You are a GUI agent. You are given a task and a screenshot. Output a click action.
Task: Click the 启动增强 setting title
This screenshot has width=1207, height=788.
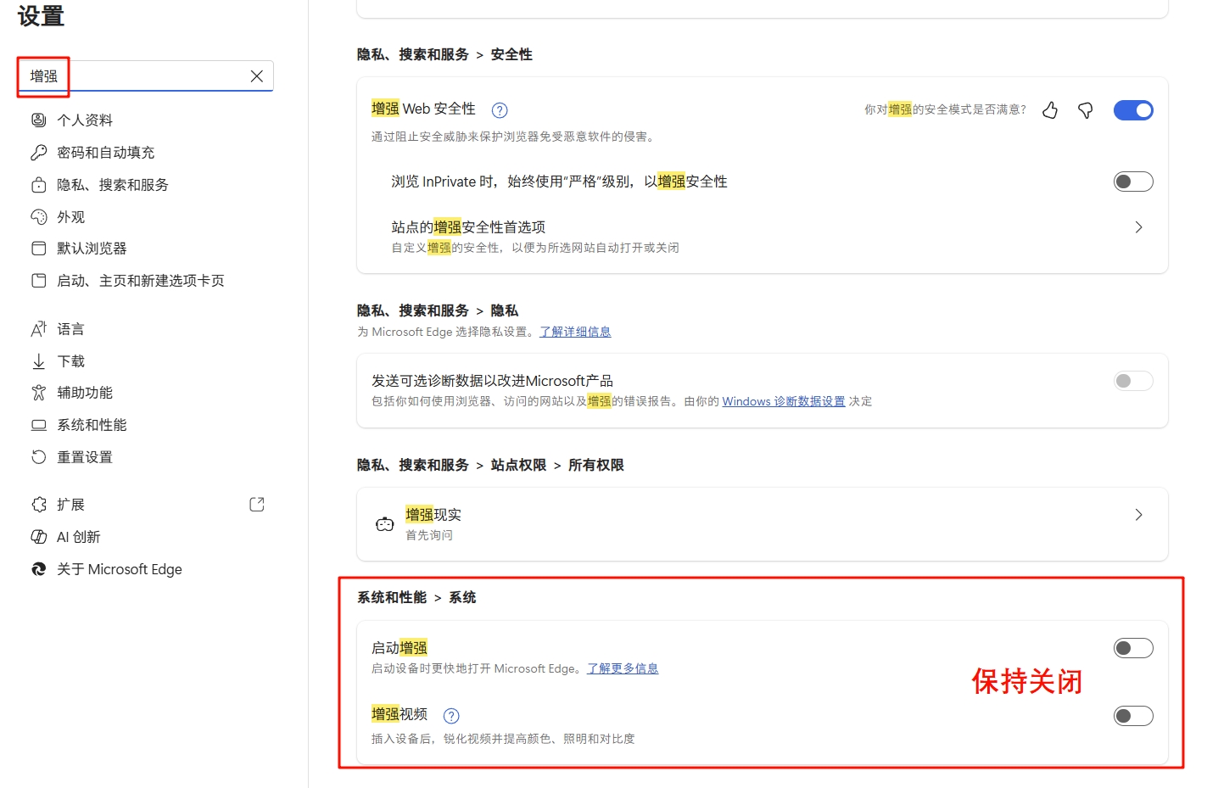pos(400,647)
